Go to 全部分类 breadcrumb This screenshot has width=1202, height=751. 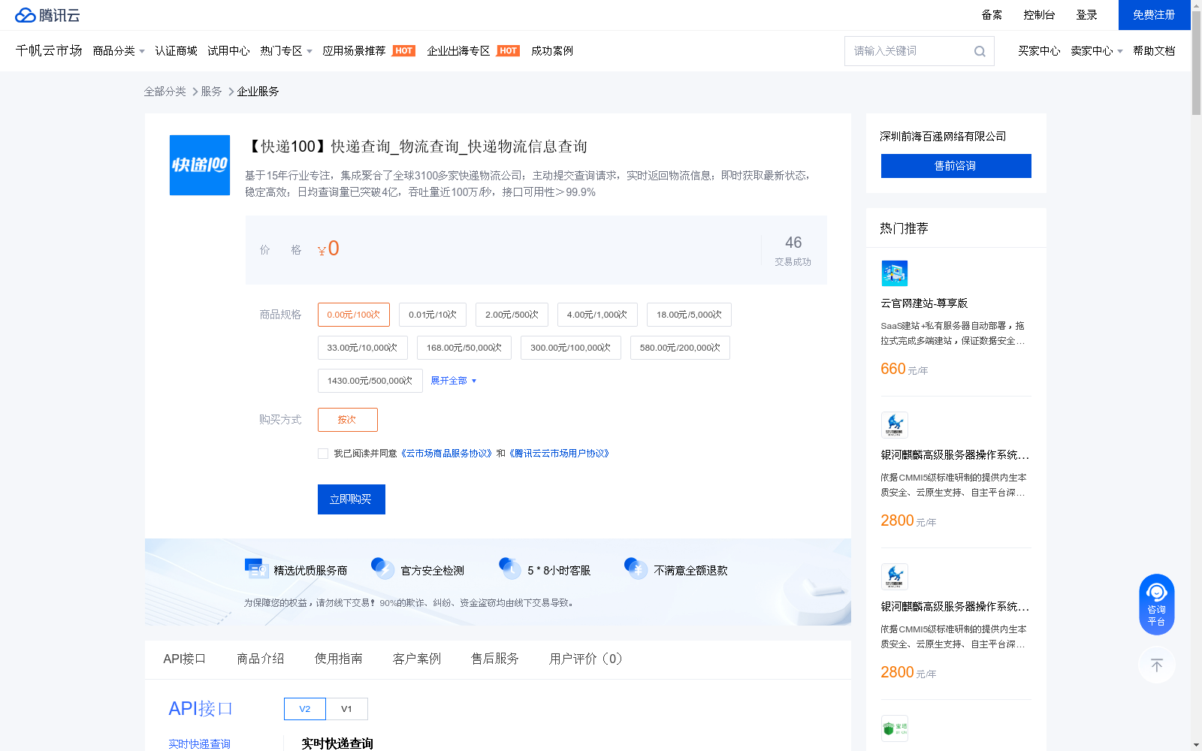165,92
